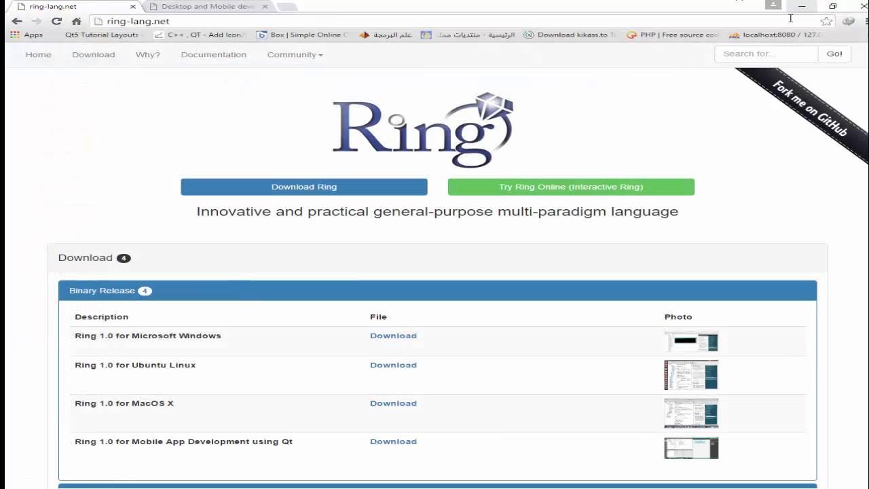Click the Description column header
The image size is (869, 489).
(x=102, y=316)
